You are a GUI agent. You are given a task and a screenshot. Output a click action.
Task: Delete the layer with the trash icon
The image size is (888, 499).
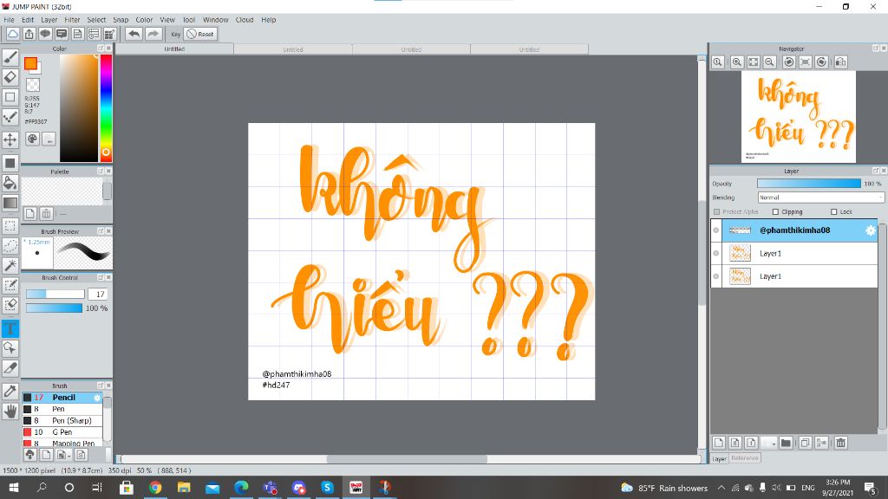click(x=841, y=443)
